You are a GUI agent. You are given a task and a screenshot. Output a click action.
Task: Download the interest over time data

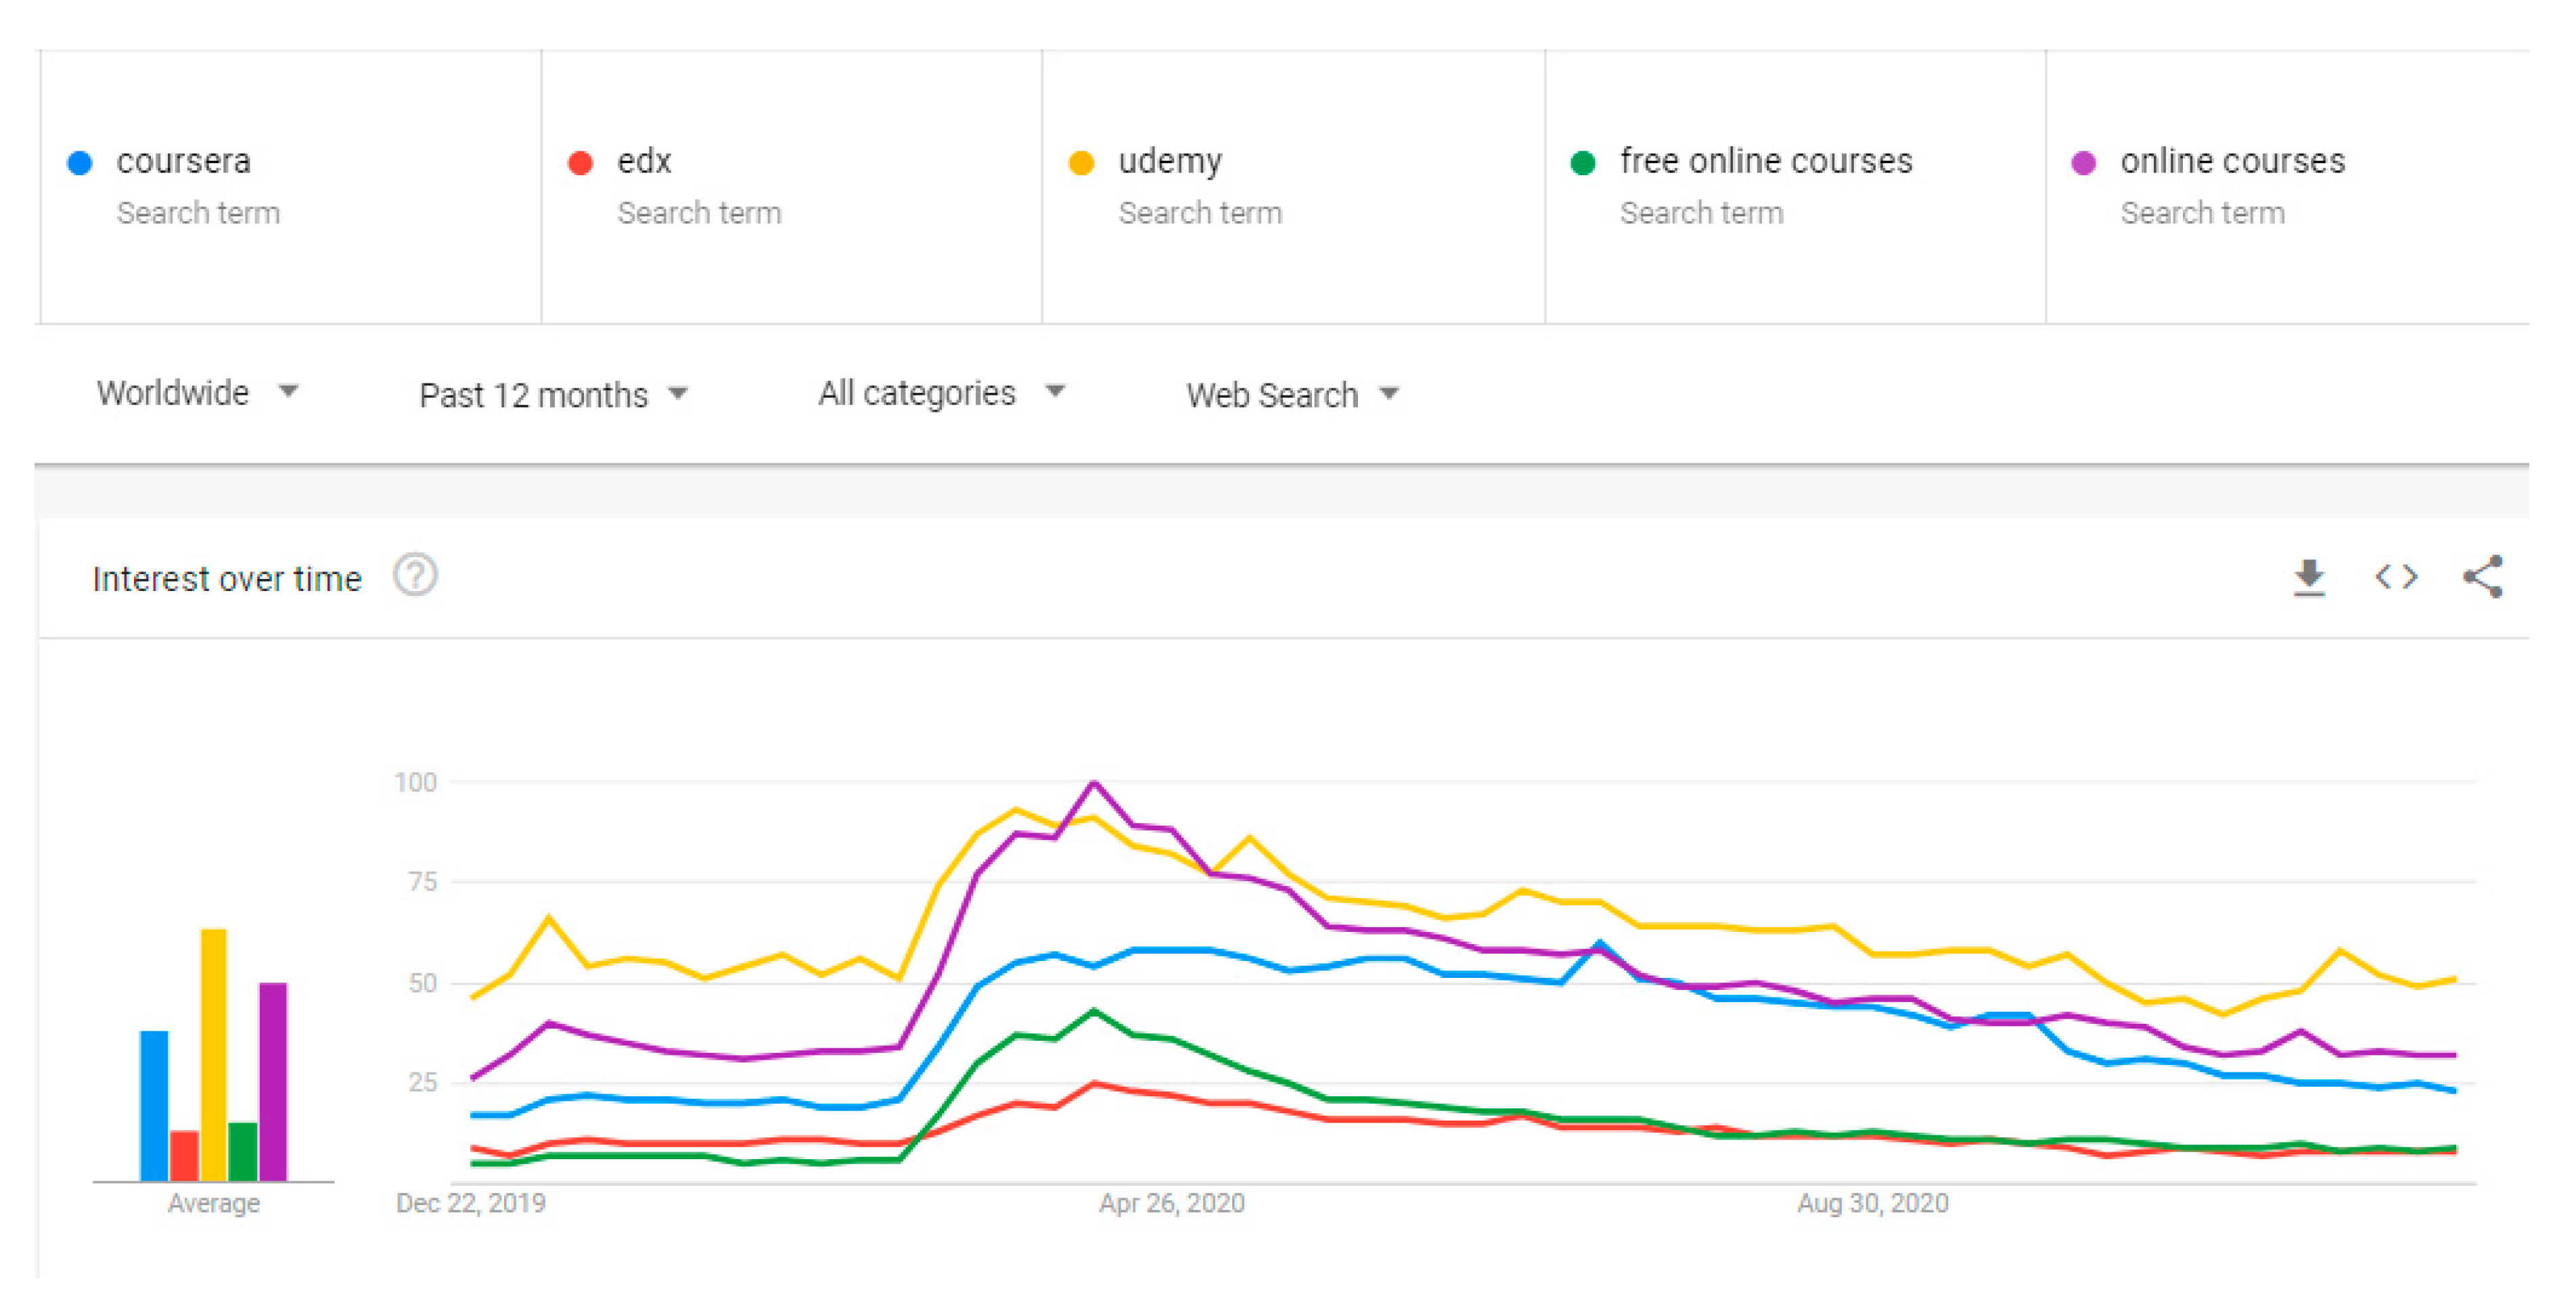click(2308, 578)
